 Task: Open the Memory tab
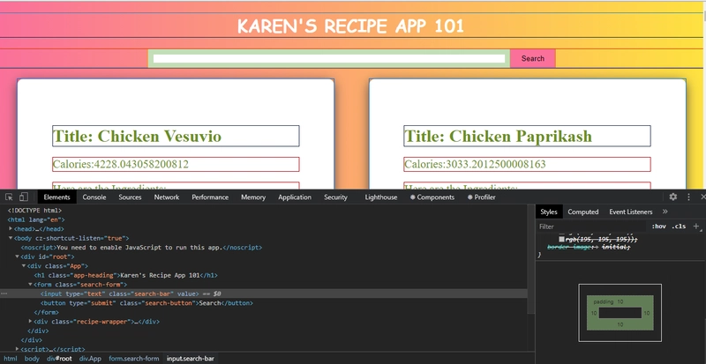click(x=253, y=197)
